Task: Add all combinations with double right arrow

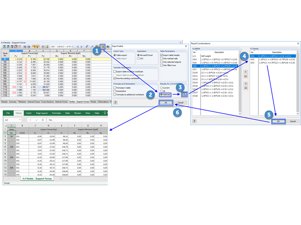Action: (x=246, y=76)
